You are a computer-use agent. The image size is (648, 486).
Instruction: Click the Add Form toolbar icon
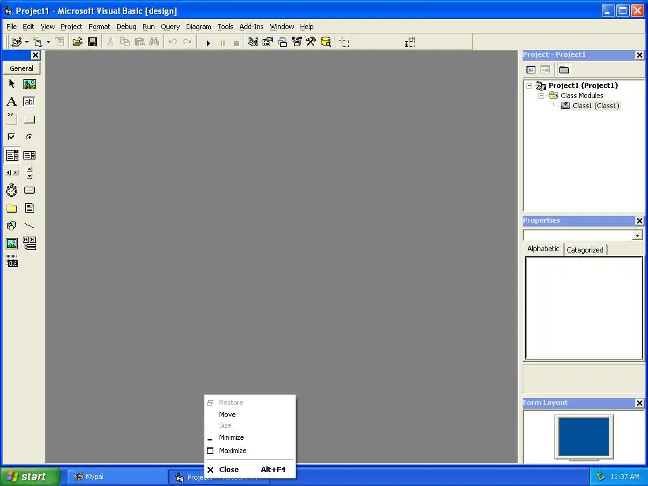(37, 42)
